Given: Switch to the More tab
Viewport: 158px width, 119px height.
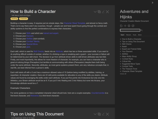Looking at the screenshot, I should point(140,35).
